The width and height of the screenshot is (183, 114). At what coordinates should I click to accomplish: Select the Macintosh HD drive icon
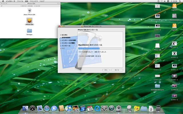coord(174,17)
